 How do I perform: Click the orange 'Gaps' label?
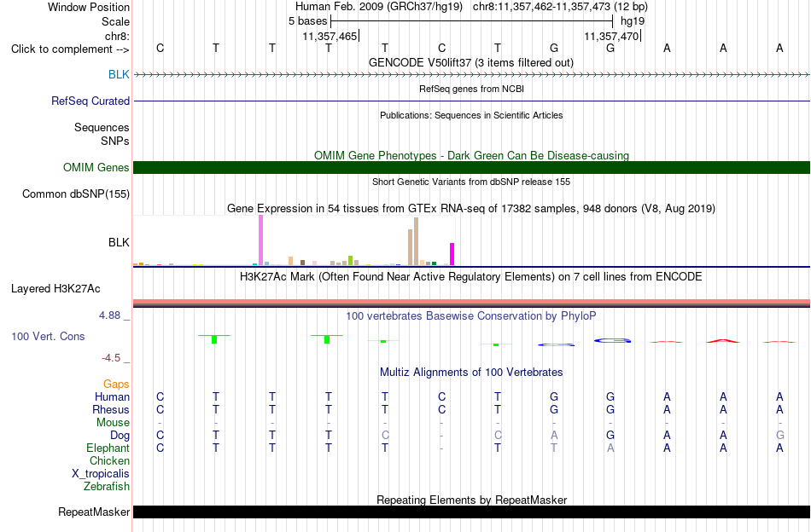(x=116, y=384)
